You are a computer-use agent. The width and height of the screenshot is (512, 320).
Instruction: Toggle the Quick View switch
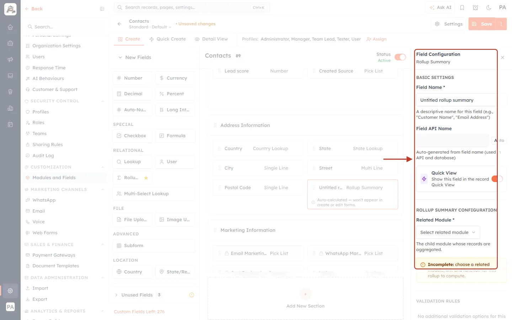(x=497, y=179)
